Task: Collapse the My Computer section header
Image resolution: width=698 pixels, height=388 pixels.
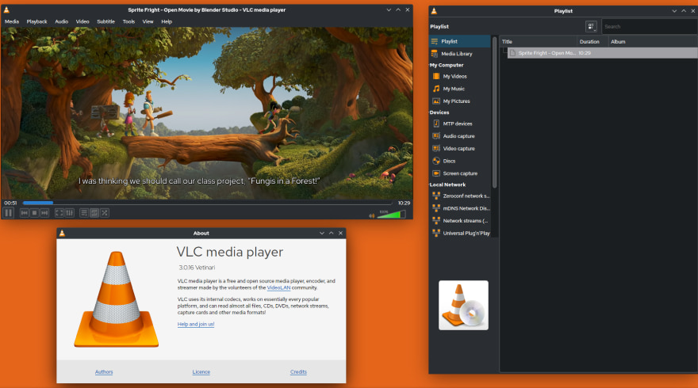Action: [x=447, y=65]
